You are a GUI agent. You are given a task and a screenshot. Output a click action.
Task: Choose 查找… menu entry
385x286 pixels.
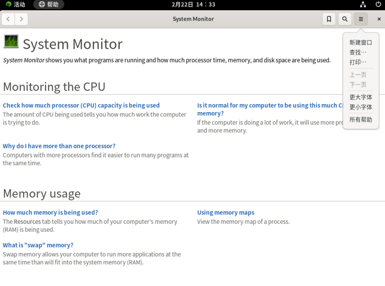pyautogui.click(x=358, y=52)
